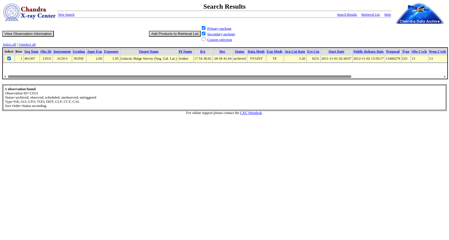The width and height of the screenshot is (449, 240).
Task: Click the RA value 17 54 38.92
Action: [203, 59]
